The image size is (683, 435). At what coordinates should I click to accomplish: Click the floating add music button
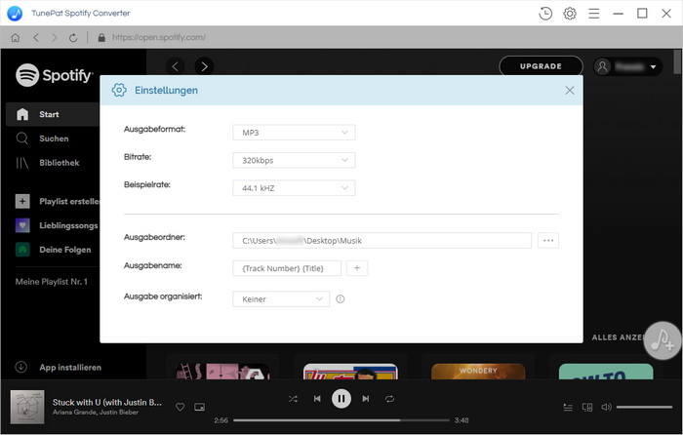[x=663, y=340]
